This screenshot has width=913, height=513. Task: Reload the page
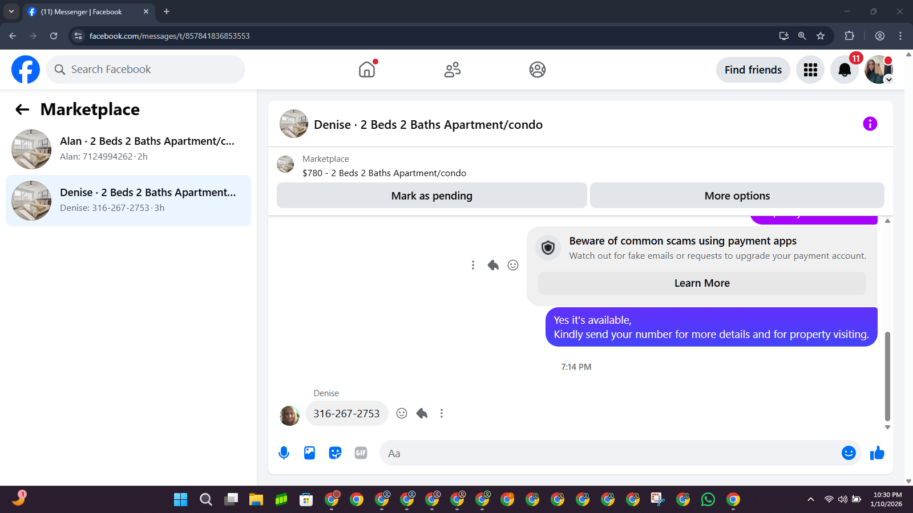[x=54, y=36]
